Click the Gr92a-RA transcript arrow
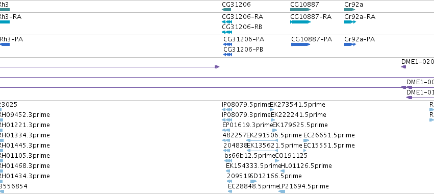 (x=350, y=22)
